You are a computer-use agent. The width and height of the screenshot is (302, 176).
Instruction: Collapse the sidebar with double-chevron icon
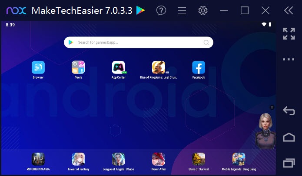pos(289,10)
